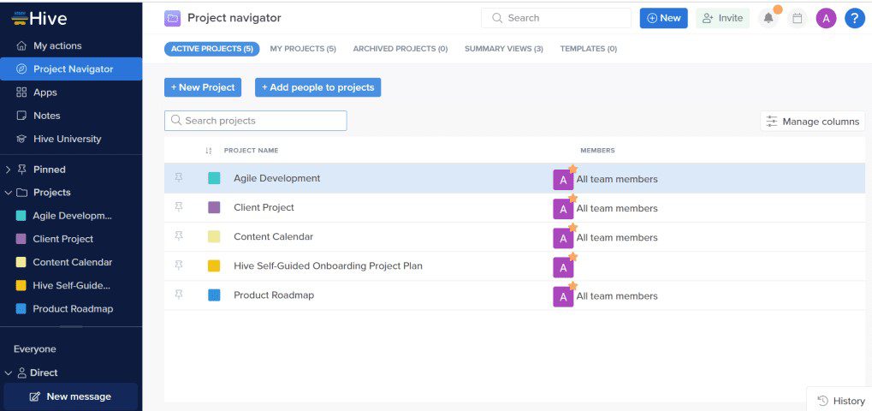Pin the Agile Development project
Screen dimensions: 872x411
point(179,177)
